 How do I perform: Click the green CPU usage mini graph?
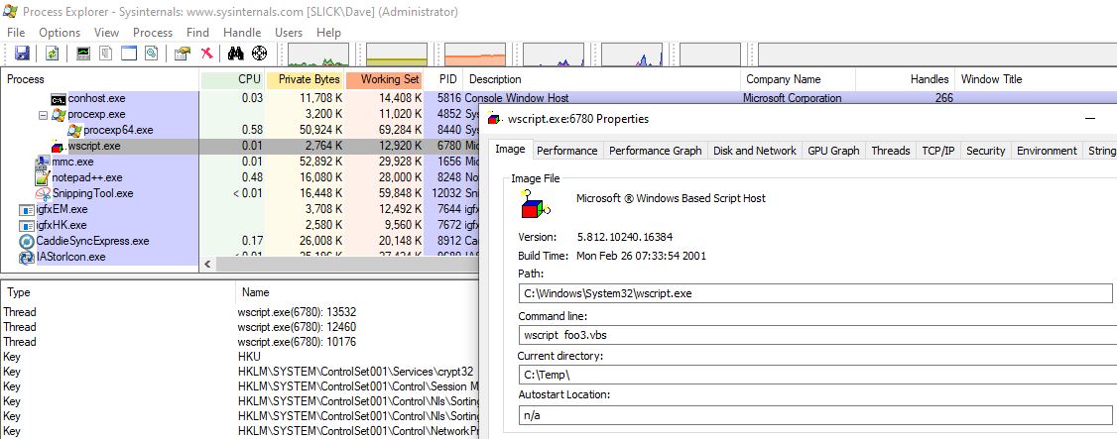pyautogui.click(x=318, y=55)
